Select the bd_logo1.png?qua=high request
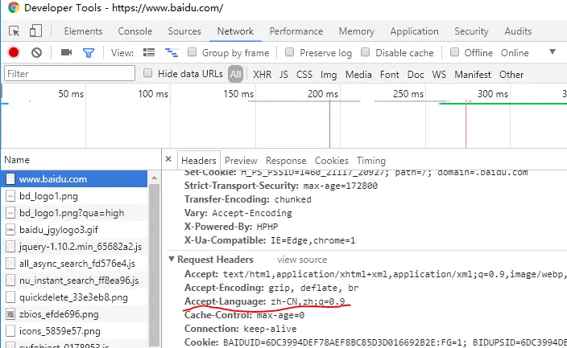This screenshot has height=348, width=567. pyautogui.click(x=74, y=213)
